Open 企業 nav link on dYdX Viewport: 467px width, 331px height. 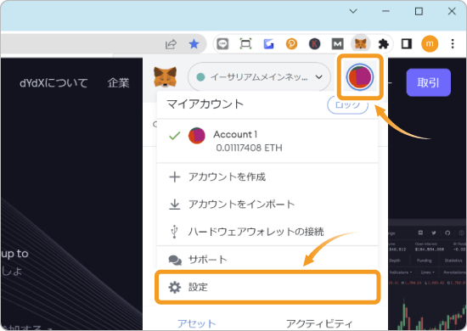[x=119, y=83]
